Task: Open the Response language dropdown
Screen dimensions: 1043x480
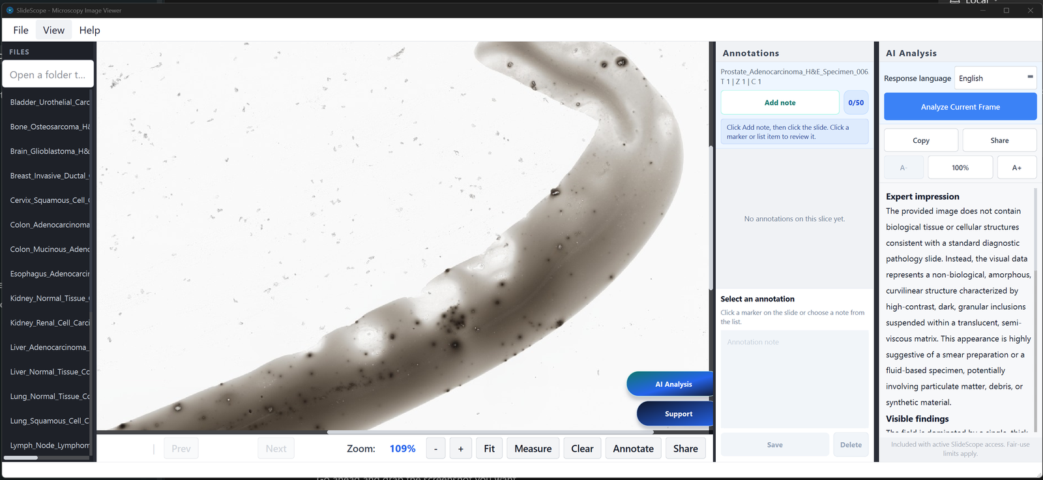Action: pos(995,78)
